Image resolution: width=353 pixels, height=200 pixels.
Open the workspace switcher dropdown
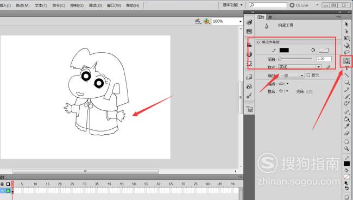233,5
